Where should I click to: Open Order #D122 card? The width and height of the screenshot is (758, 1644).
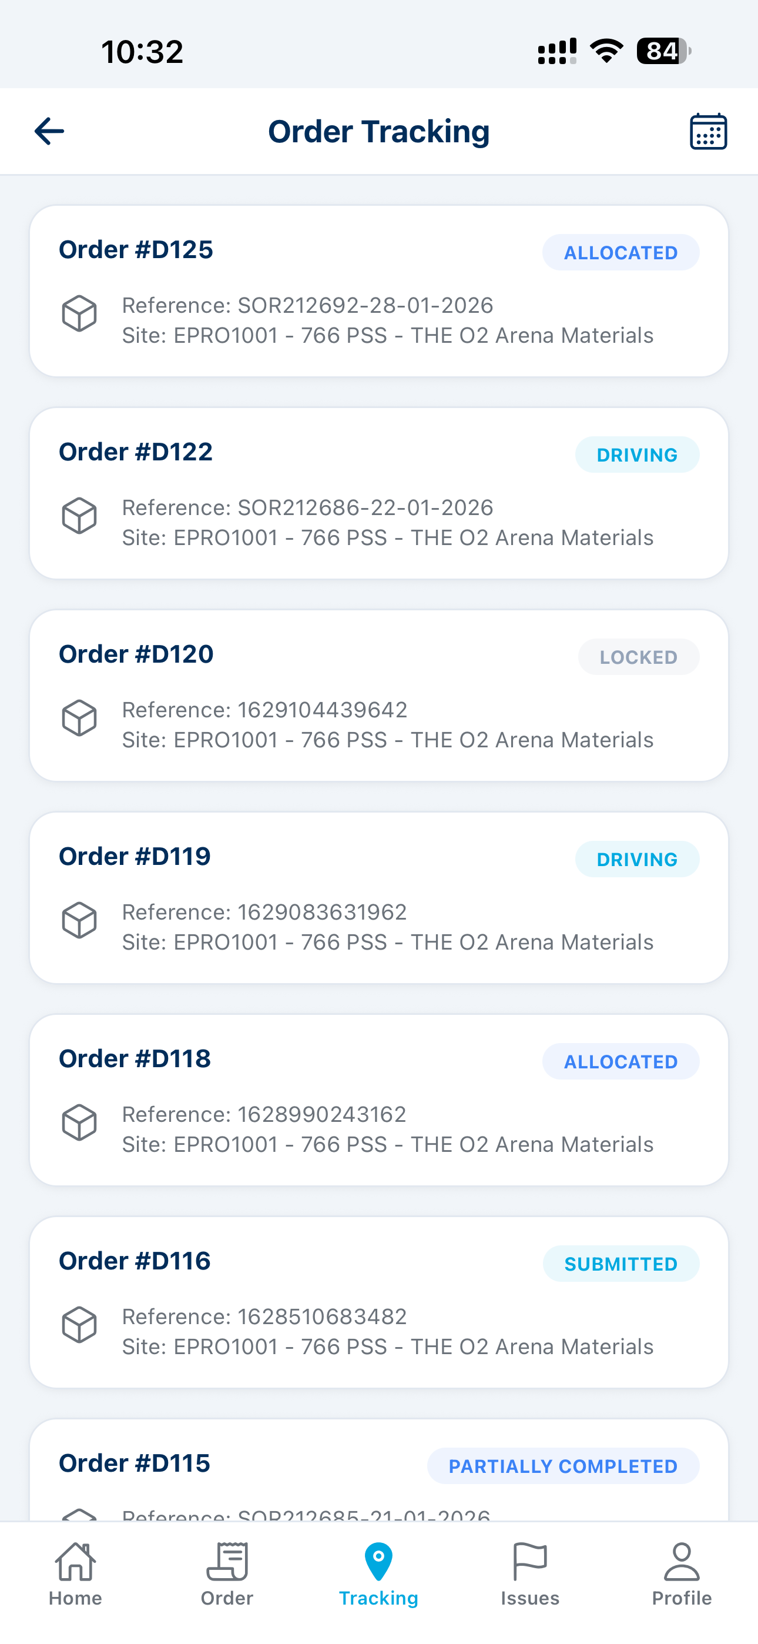(379, 493)
